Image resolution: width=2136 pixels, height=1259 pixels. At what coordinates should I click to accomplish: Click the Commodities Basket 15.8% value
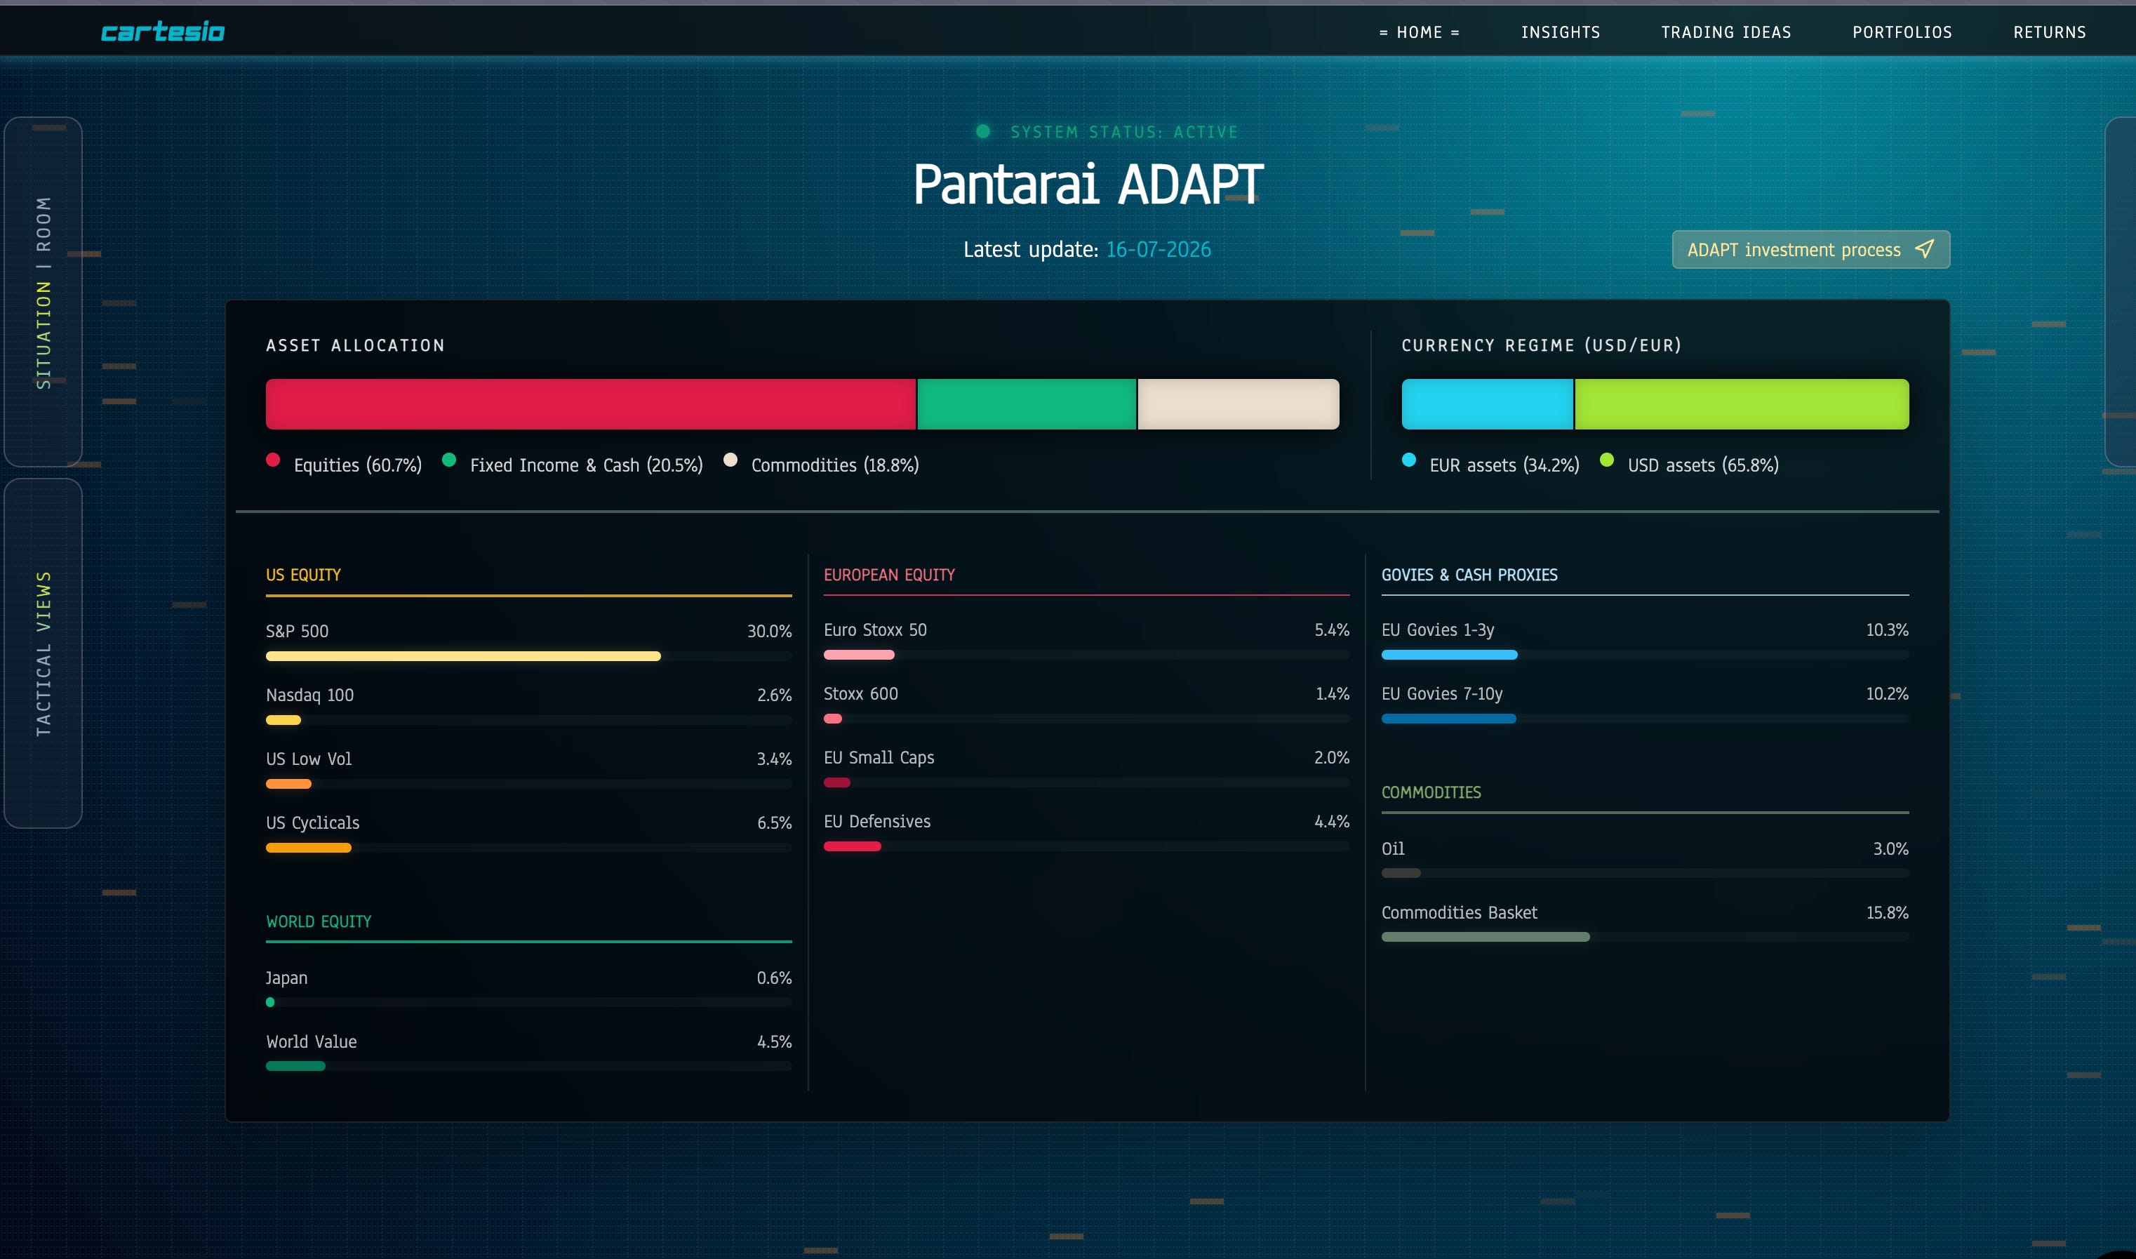[1887, 913]
